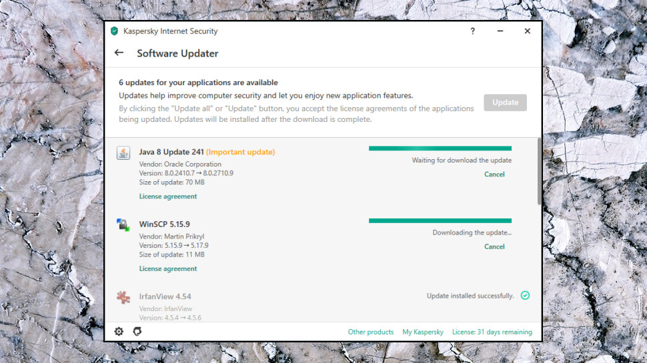
Task: Open the support headset icon
Action: (137, 331)
